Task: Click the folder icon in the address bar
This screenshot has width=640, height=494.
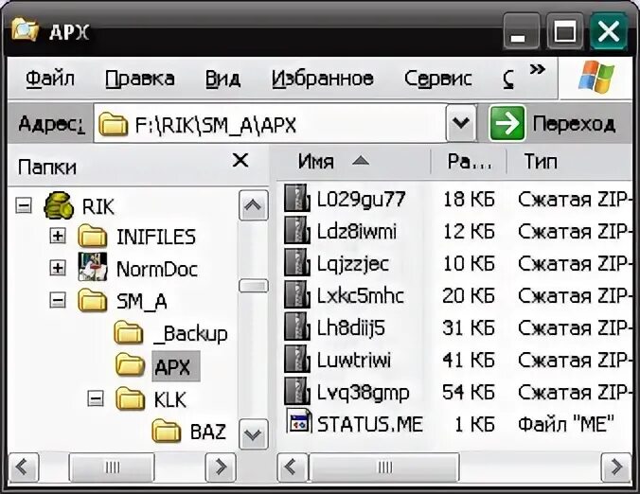Action: click(x=113, y=124)
